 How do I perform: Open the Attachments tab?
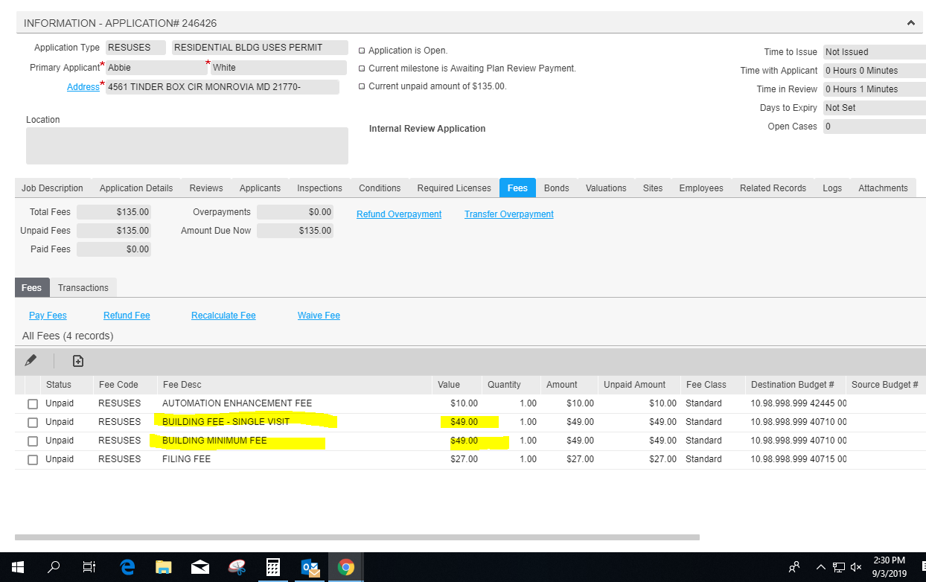pyautogui.click(x=883, y=188)
